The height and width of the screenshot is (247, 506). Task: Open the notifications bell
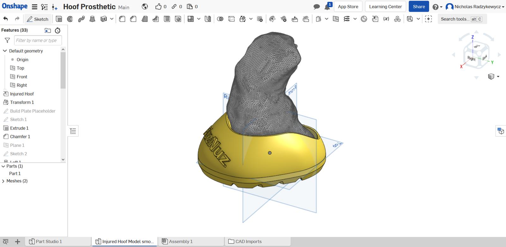327,7
